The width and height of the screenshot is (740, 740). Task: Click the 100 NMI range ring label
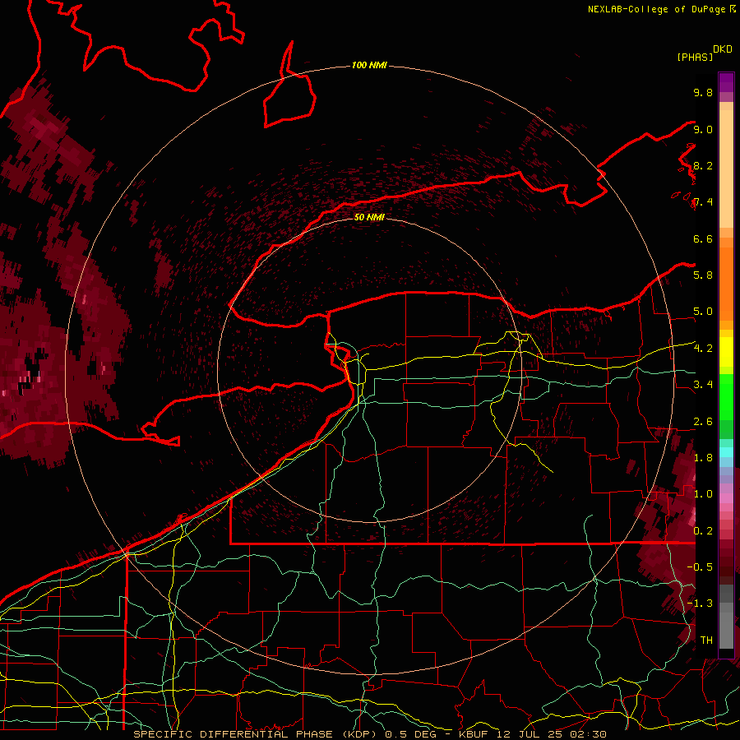pyautogui.click(x=369, y=65)
